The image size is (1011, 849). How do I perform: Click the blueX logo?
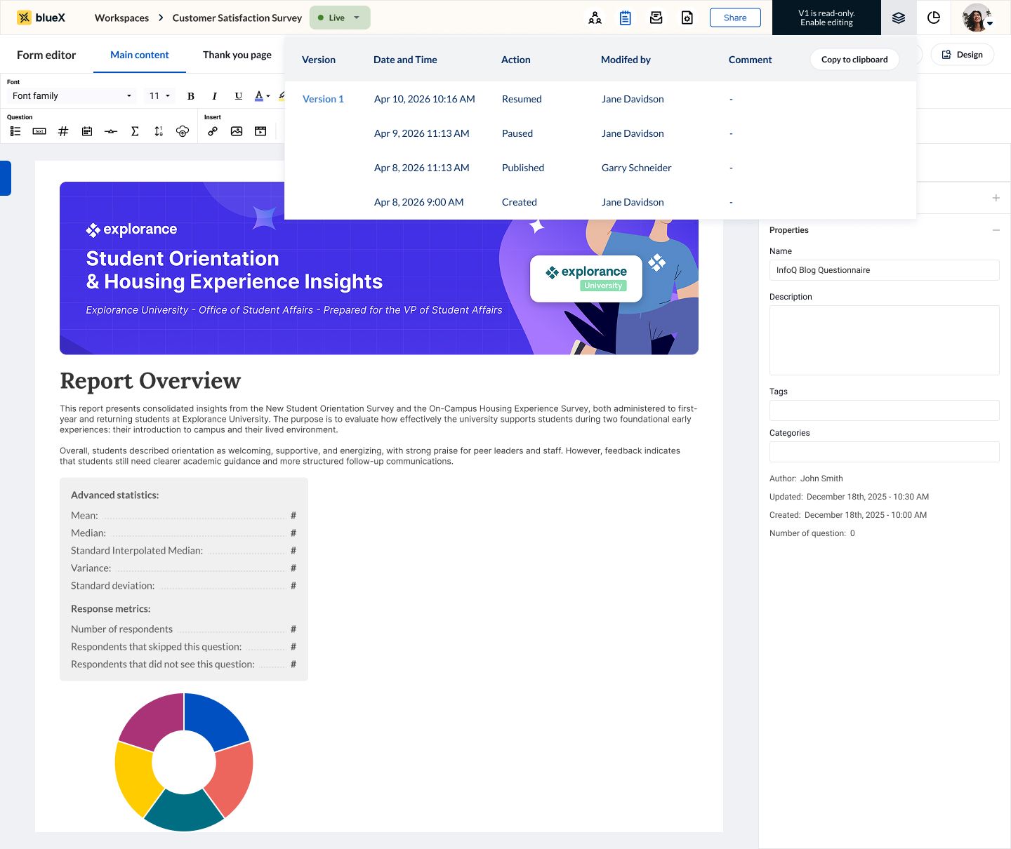coord(41,18)
